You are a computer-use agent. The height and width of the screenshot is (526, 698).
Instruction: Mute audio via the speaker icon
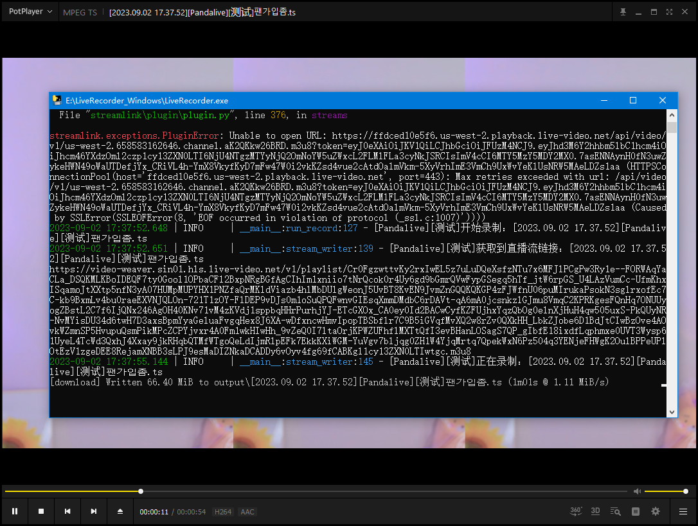point(637,491)
